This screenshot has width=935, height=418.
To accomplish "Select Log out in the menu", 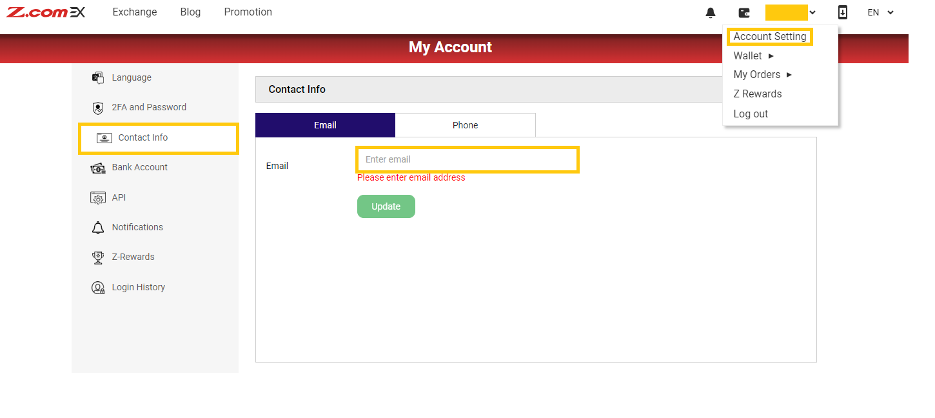I will point(751,114).
